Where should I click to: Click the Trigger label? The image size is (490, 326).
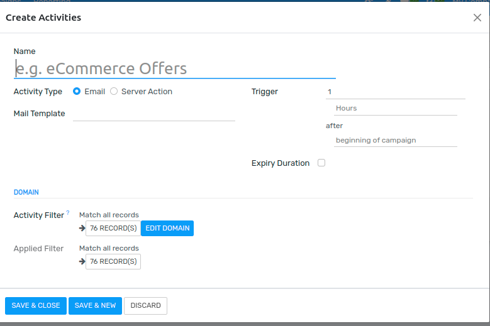coord(265,92)
